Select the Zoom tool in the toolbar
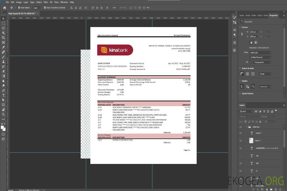Screen dimensions: 287x191 point(3,114)
